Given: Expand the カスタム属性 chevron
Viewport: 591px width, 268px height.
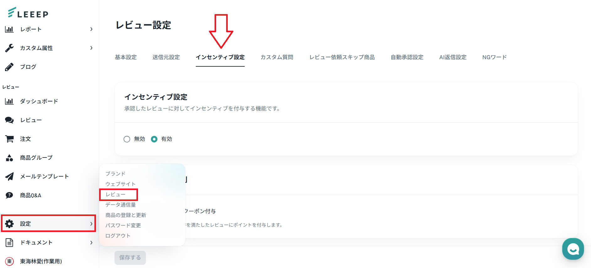Looking at the screenshot, I should click(x=91, y=48).
